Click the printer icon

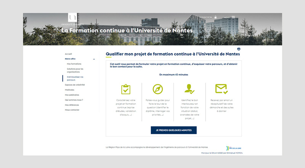239,49
